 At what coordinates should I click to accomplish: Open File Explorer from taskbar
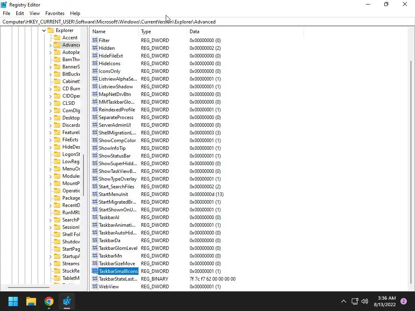coord(31,301)
